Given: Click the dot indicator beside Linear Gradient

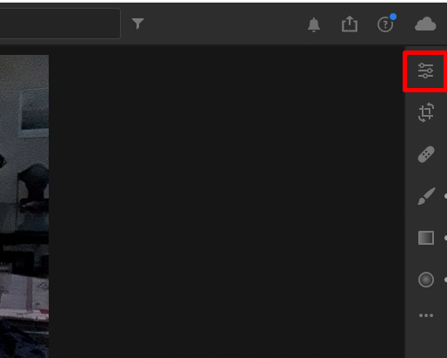Looking at the screenshot, I should coord(445,238).
